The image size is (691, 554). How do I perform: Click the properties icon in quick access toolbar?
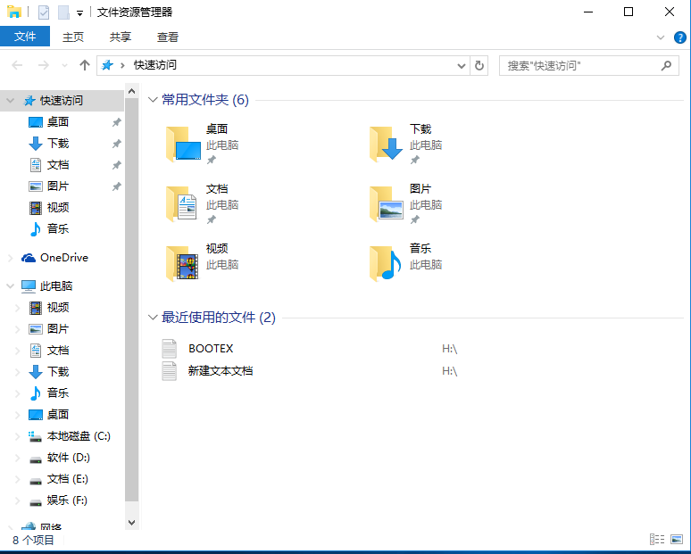pos(43,12)
